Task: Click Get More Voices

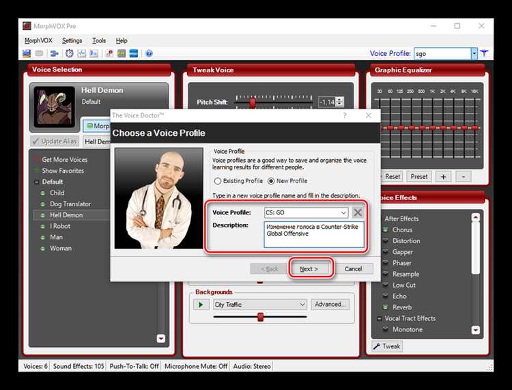Action: [x=65, y=159]
